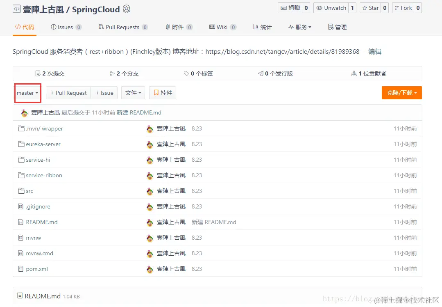The height and width of the screenshot is (307, 442).
Task: Star this repository
Action: tap(371, 8)
